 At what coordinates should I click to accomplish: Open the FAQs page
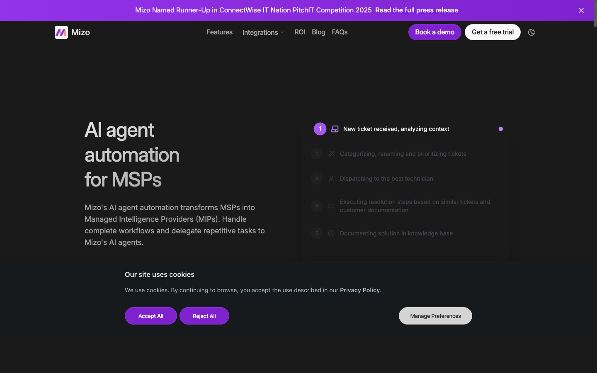[340, 32]
